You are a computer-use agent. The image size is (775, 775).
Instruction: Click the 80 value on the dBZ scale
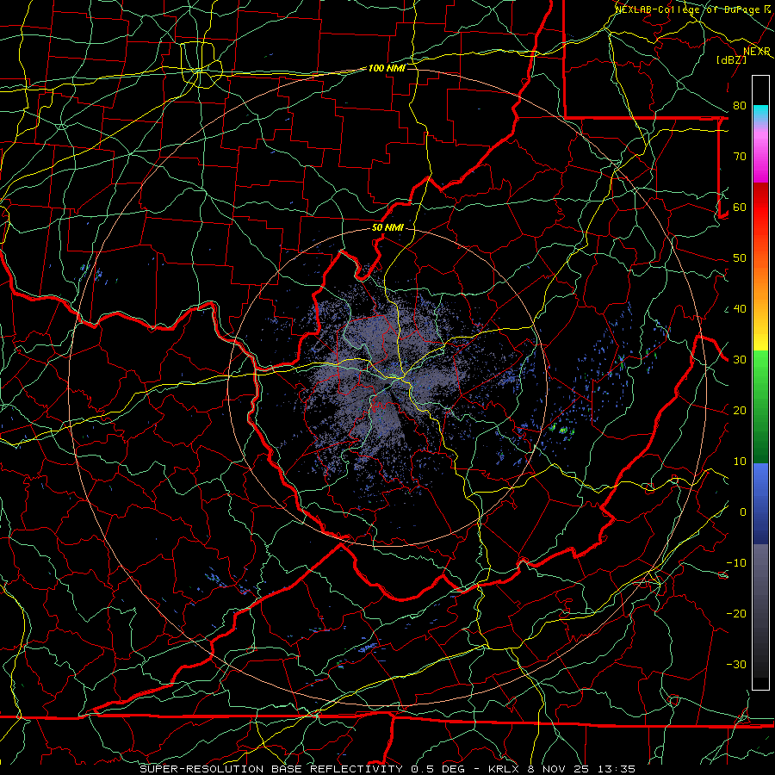click(x=740, y=106)
